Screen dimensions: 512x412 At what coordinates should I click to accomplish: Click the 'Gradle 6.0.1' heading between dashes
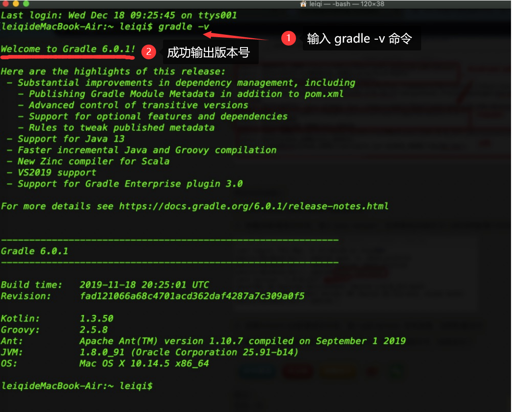[34, 251]
